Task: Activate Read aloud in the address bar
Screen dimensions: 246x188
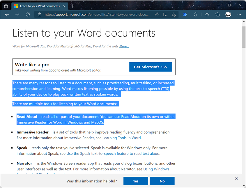Action: click(156, 14)
